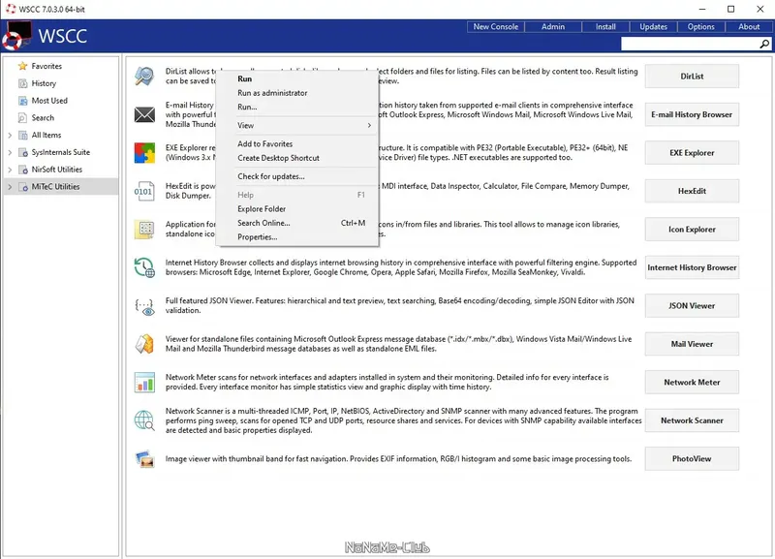Viewport: 775px width, 559px height.
Task: Select the Search sidebar label
Action: pos(43,118)
